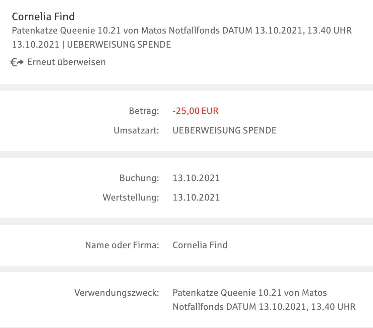Screen dimensions: 373x328
Task: Select the Buchung date 13.10.2021
Action: (196, 178)
